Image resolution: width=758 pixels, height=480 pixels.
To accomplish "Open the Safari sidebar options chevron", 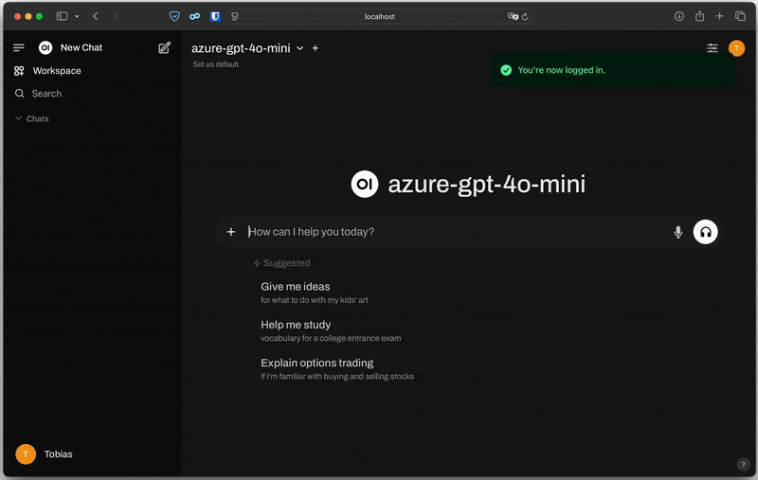I will point(77,16).
